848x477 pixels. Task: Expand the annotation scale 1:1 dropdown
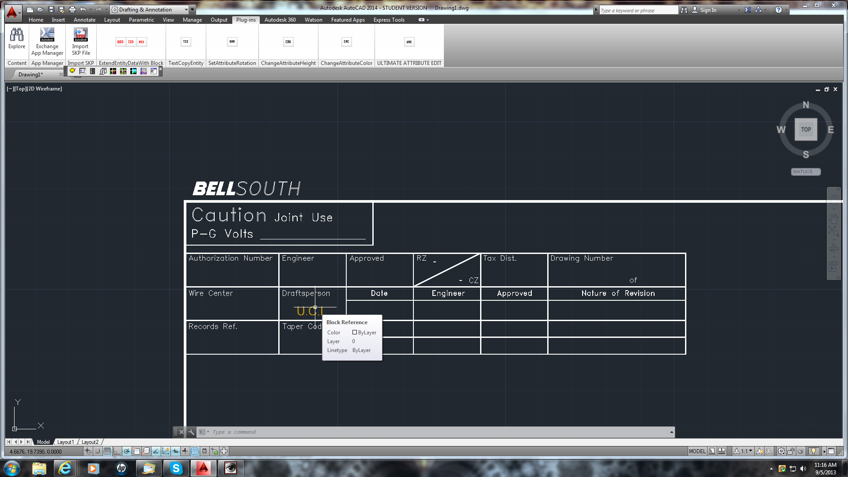point(750,451)
